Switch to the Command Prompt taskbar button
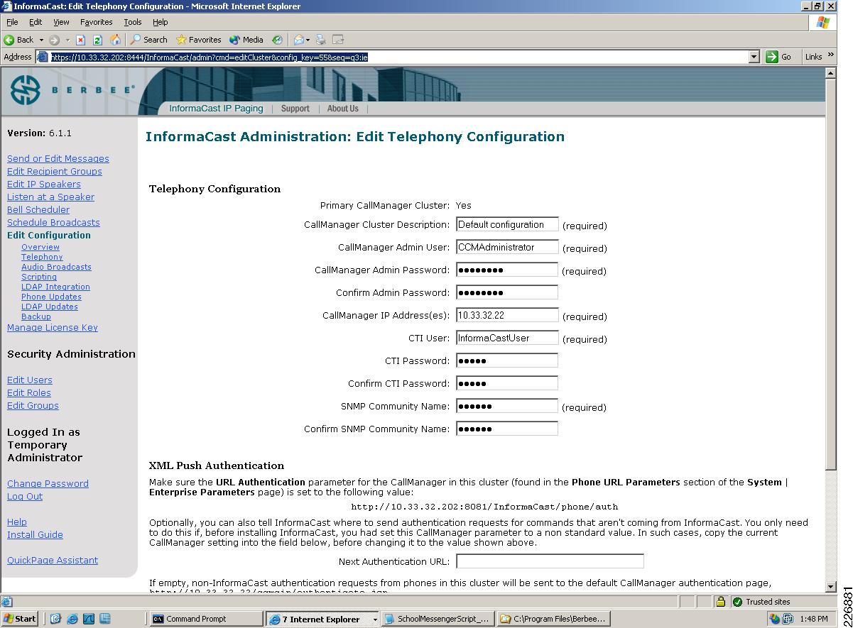The height and width of the screenshot is (628, 853). click(206, 619)
